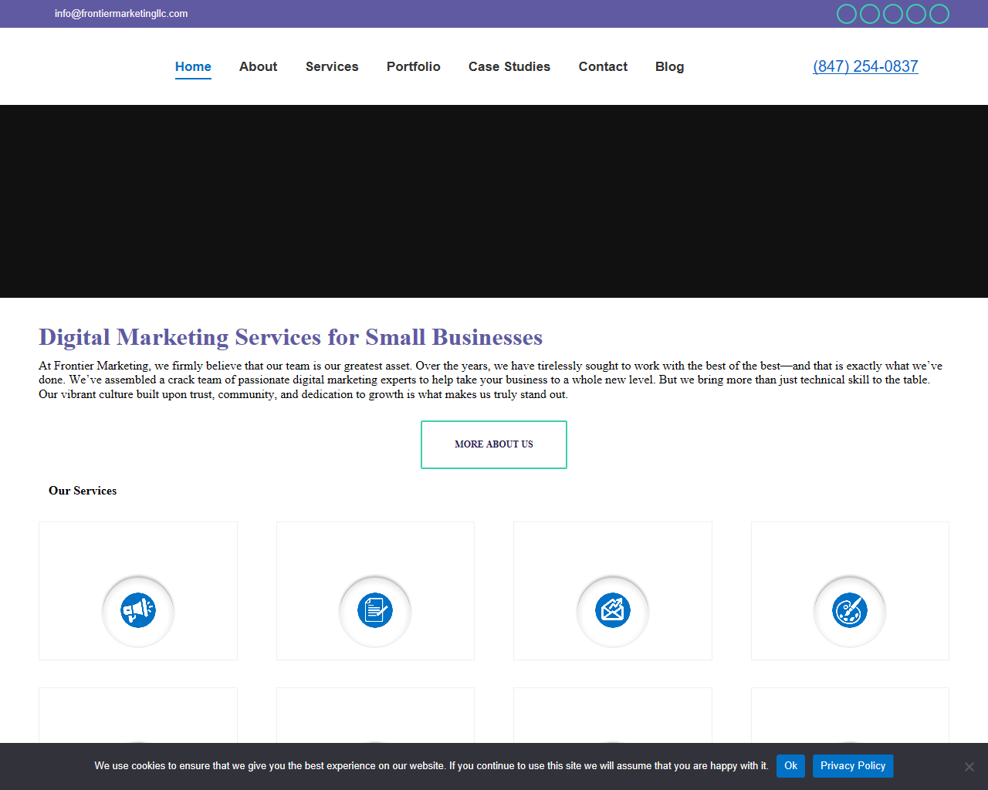Click the document and pen service icon

(x=375, y=610)
